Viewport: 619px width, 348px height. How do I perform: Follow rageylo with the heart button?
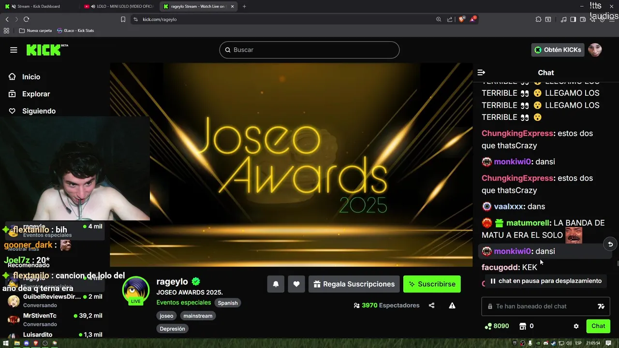[x=296, y=284]
